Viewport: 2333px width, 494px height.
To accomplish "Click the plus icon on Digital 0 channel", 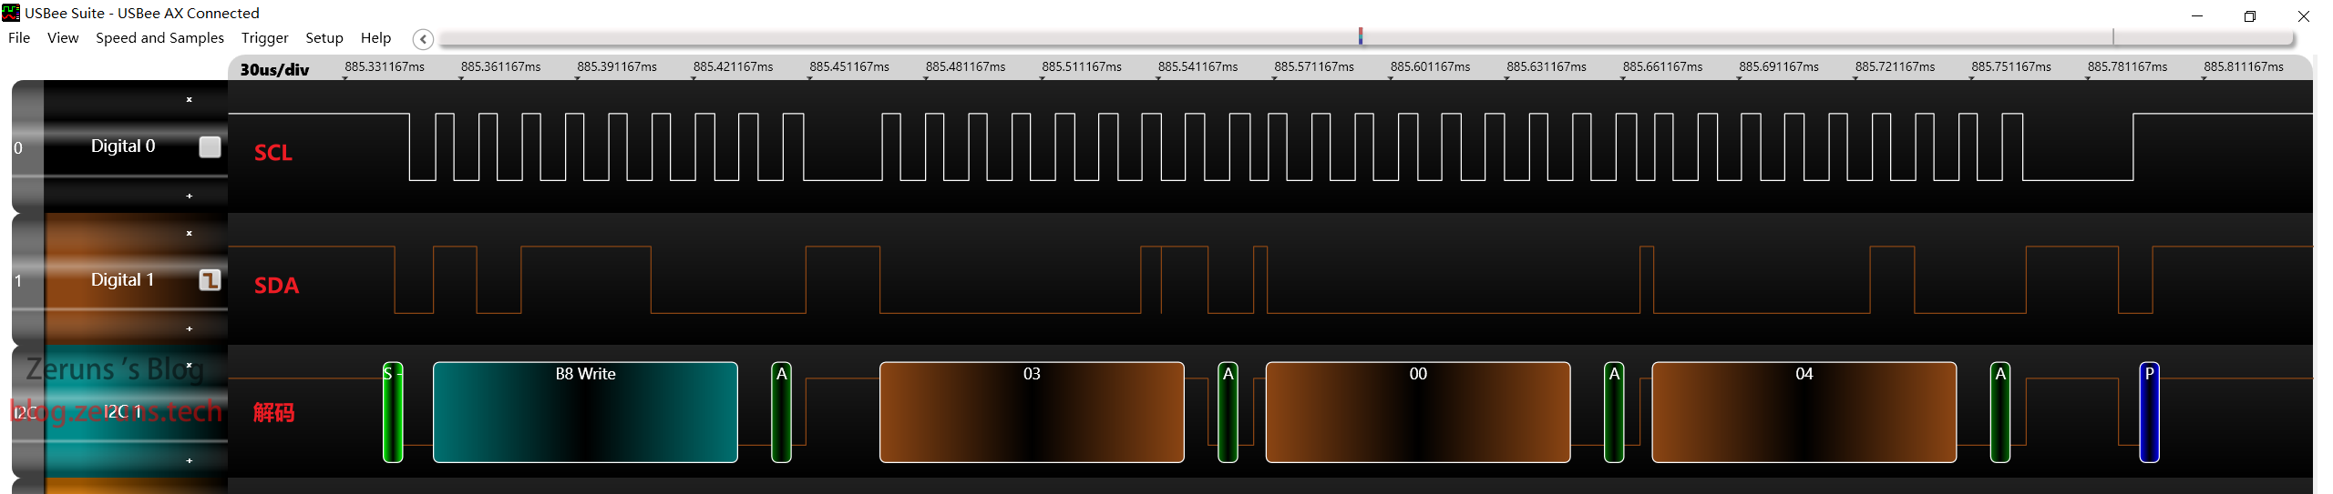I will 189,196.
